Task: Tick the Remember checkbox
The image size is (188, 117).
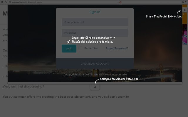Action: [x=80, y=48]
